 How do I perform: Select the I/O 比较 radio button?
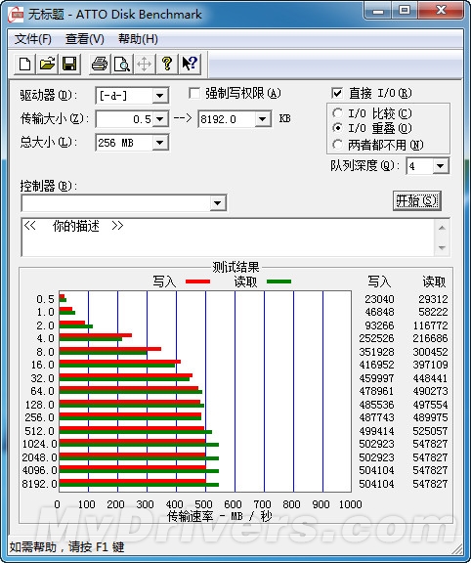coord(337,113)
